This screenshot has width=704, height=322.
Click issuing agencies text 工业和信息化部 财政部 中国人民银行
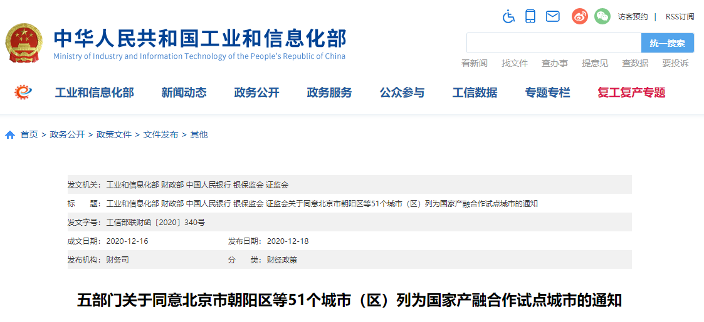click(x=169, y=184)
